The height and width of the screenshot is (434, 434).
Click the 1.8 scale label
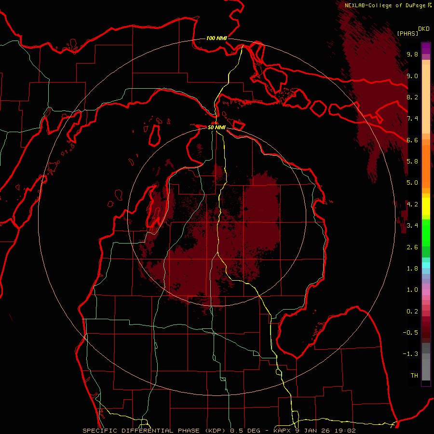pos(412,269)
